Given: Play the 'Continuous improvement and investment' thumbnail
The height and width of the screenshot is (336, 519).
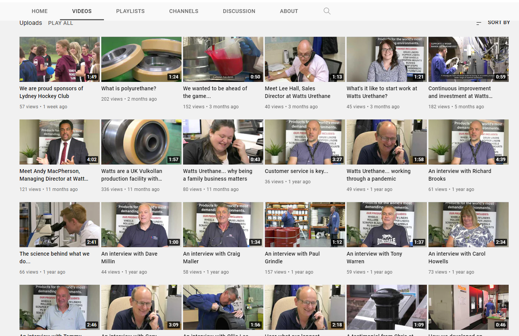Looking at the screenshot, I should coord(469,59).
